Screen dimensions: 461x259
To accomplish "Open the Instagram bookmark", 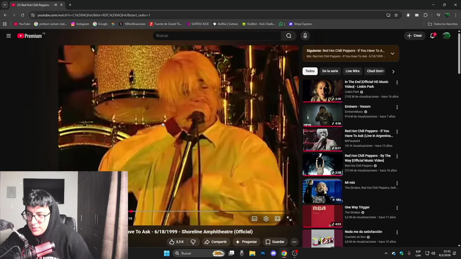I will point(80,24).
